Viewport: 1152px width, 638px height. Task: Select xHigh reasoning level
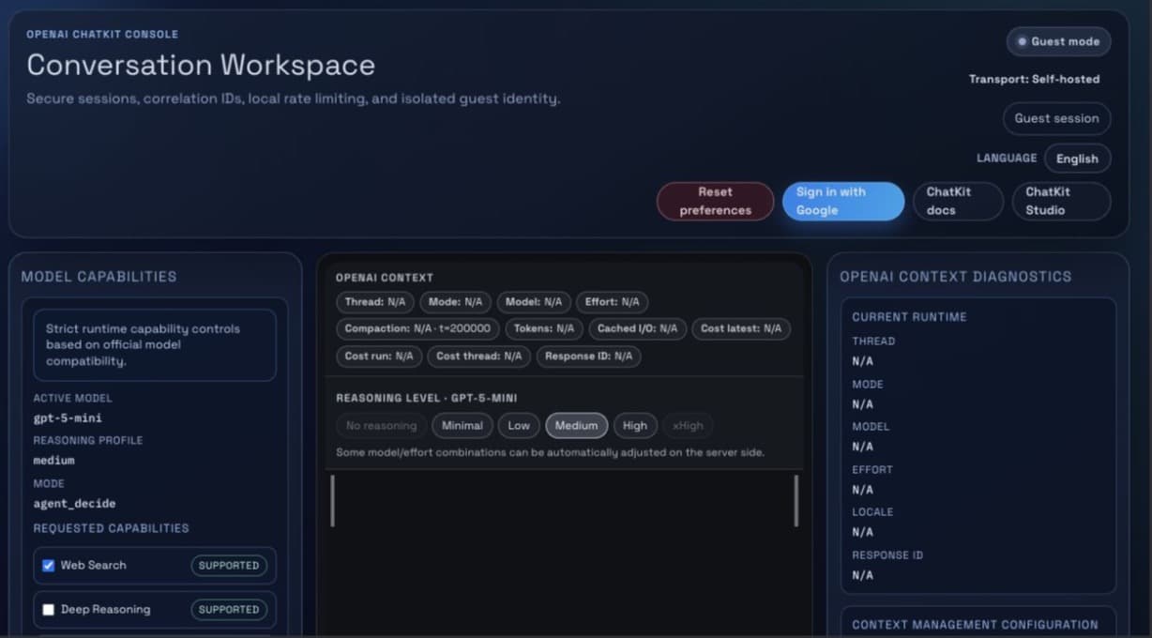[688, 426]
